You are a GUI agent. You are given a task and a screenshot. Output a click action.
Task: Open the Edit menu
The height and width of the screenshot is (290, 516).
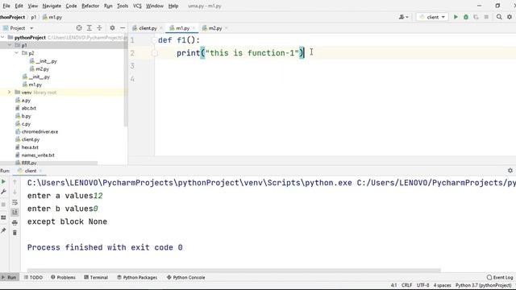(19, 6)
